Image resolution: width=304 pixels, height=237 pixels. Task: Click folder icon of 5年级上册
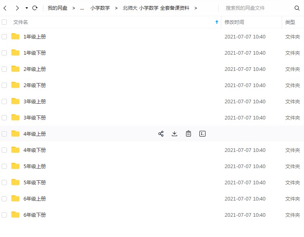(15, 166)
